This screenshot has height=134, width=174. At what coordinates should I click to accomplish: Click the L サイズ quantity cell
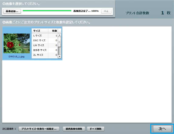[x=53, y=36]
